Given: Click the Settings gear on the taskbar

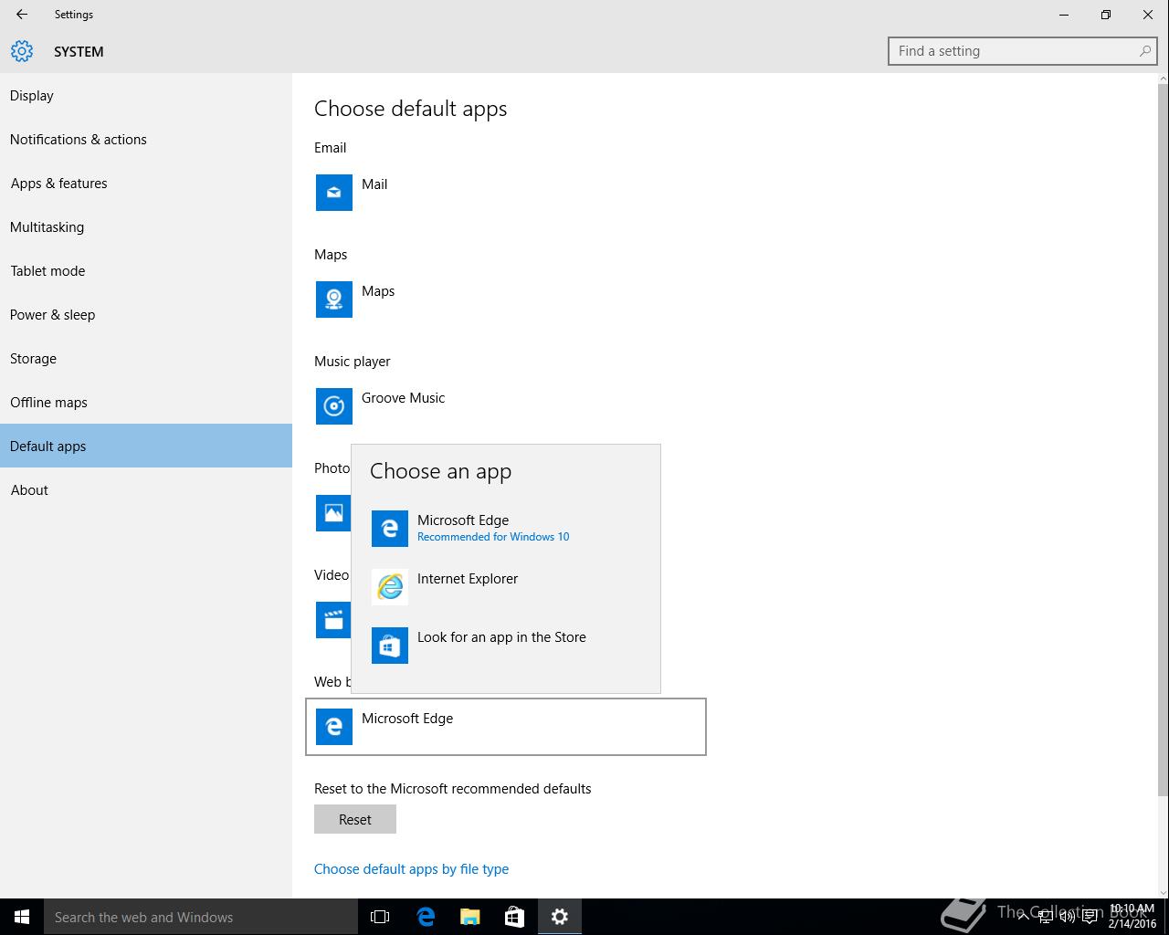Looking at the screenshot, I should (x=560, y=917).
